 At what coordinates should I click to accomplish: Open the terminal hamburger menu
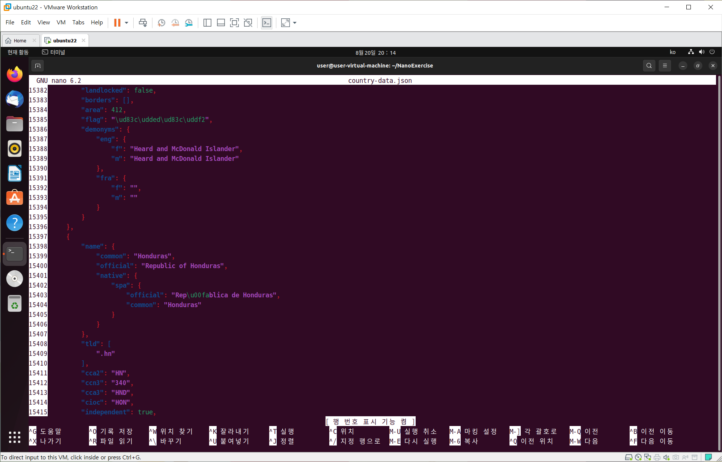[665, 66]
